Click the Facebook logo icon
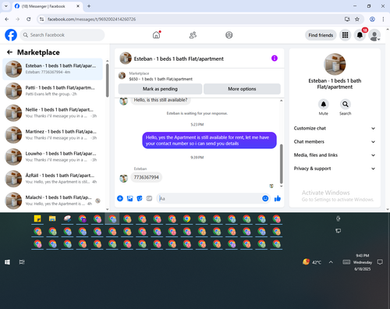The image size is (390, 309). click(11, 35)
